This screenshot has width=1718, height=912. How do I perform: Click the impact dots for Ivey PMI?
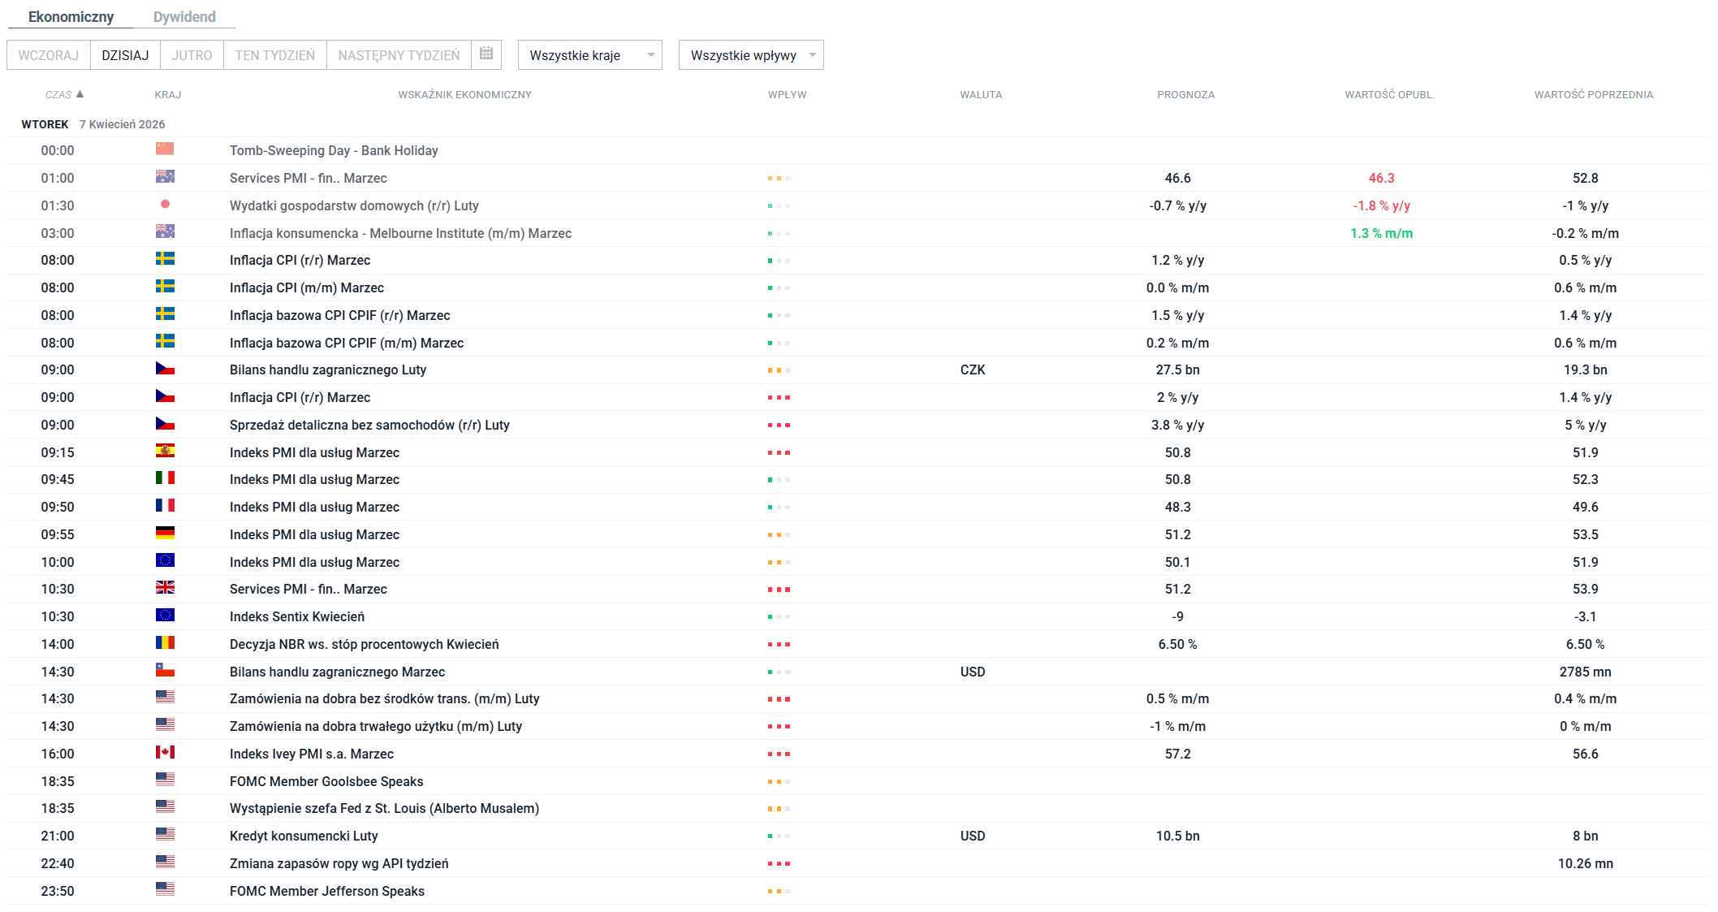(x=778, y=754)
